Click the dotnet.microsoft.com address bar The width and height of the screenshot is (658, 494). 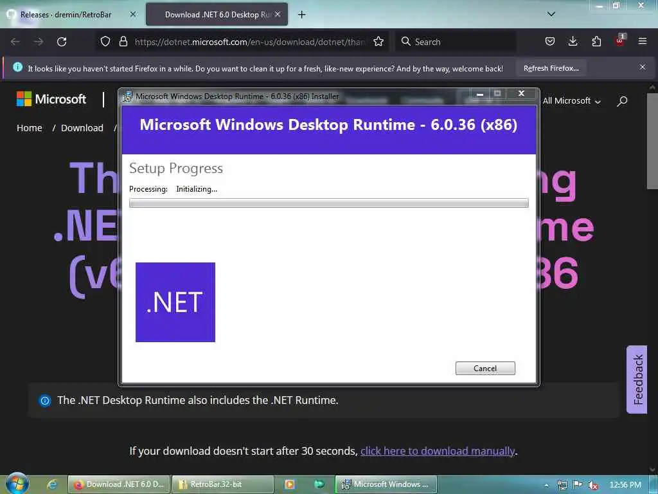250,42
